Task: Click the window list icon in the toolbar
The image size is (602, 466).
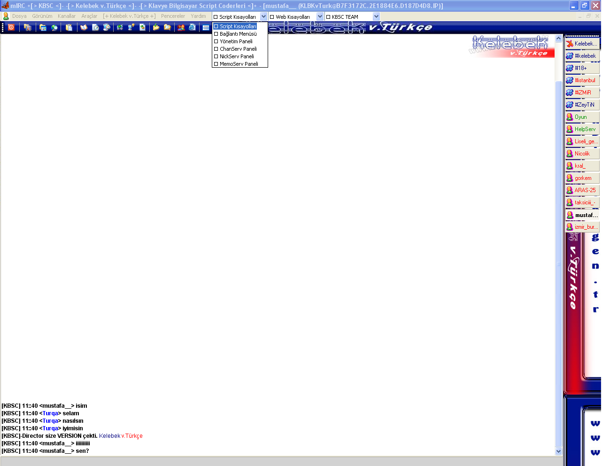Action: (x=206, y=27)
